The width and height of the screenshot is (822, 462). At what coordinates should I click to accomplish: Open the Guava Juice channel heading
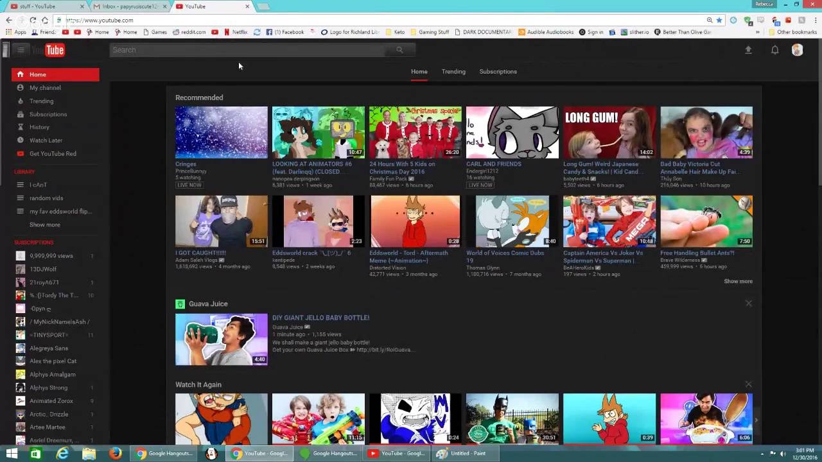tap(208, 304)
